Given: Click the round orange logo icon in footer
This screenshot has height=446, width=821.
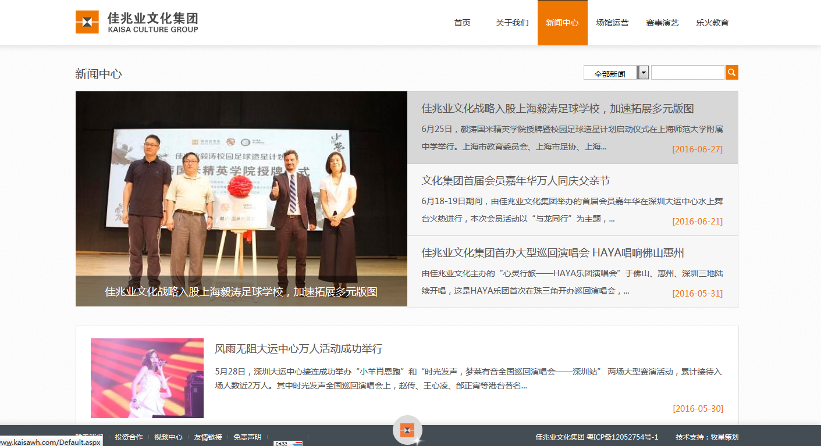Looking at the screenshot, I should click(x=407, y=430).
